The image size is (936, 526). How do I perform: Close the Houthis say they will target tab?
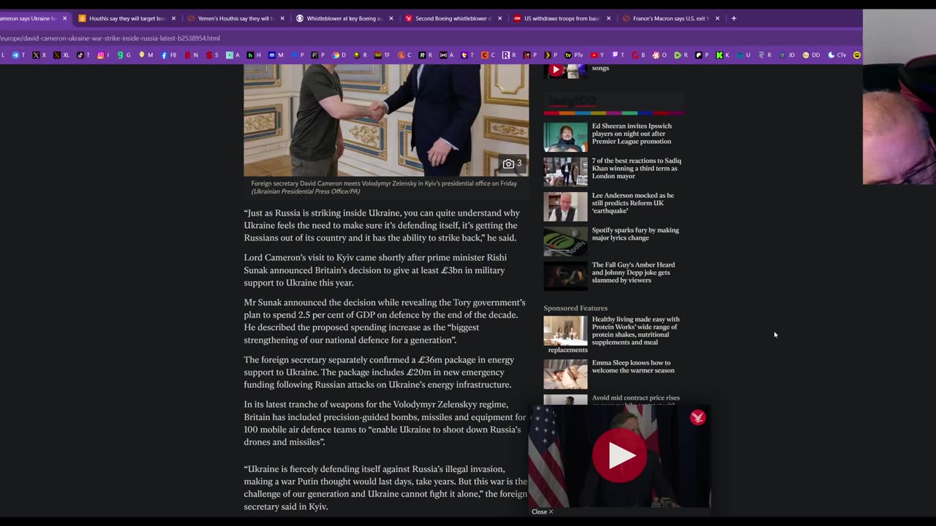[173, 18]
